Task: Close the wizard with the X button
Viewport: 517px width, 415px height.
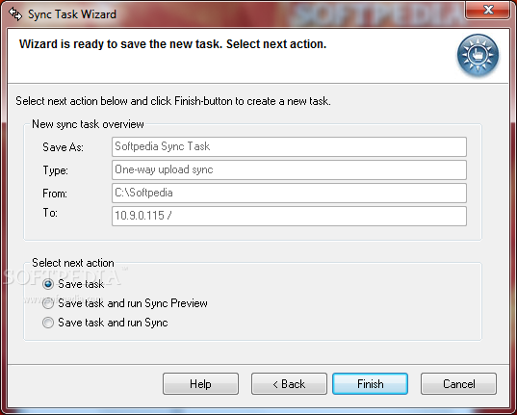Action: (488, 10)
